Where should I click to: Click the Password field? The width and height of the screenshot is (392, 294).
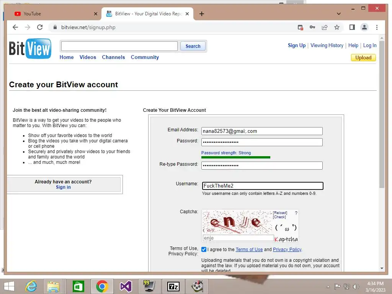[x=262, y=142]
